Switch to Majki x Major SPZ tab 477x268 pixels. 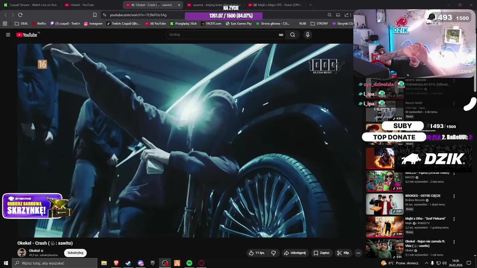[x=275, y=5]
